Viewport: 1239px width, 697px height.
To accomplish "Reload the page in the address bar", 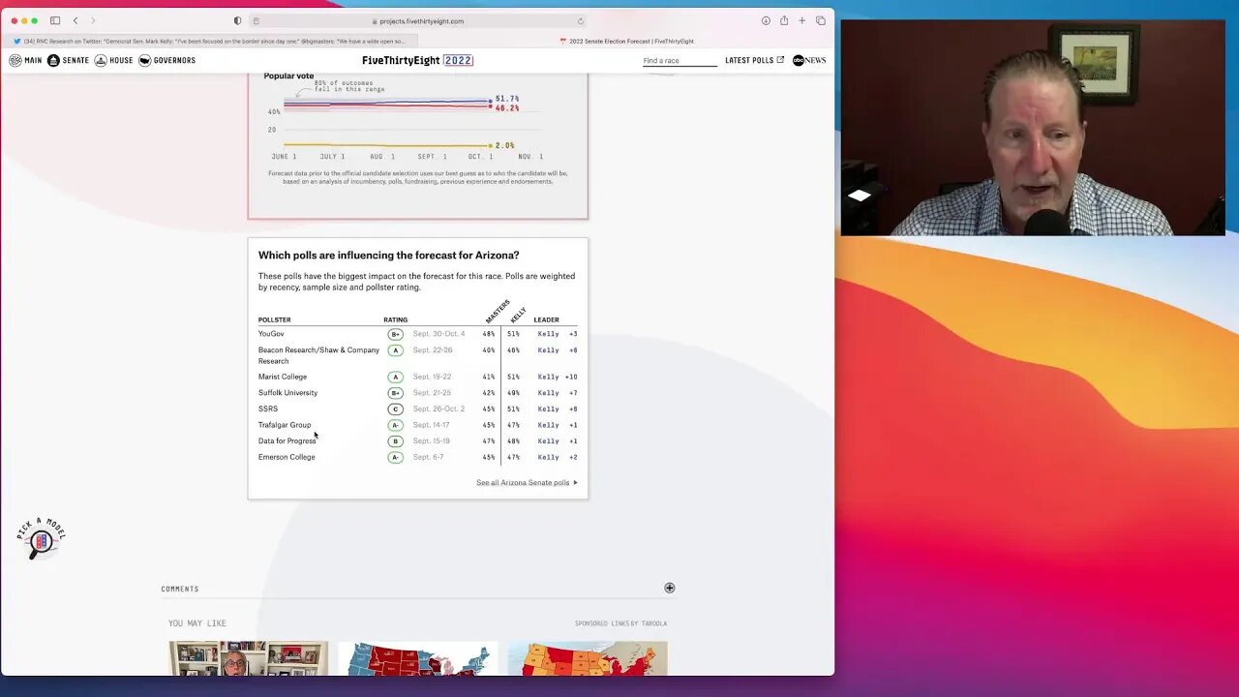I will pyautogui.click(x=581, y=20).
